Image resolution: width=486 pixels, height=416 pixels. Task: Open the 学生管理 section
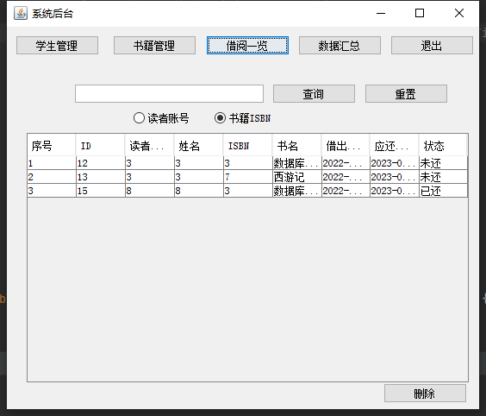pyautogui.click(x=58, y=46)
